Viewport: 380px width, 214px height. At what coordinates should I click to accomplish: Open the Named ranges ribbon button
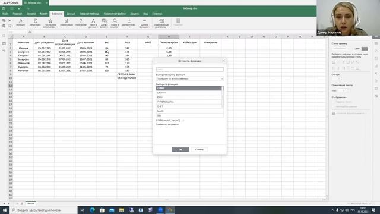coord(161,23)
